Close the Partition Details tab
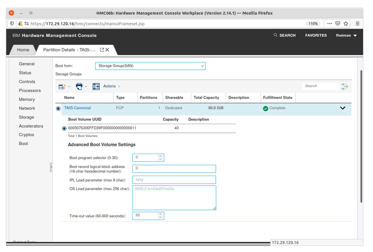The image size is (373, 252). 107,50
